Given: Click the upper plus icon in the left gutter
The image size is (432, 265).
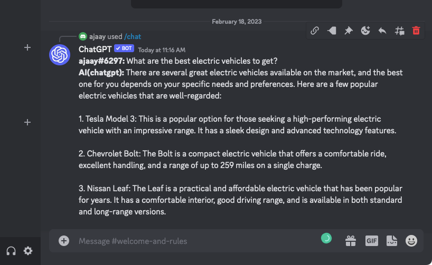Looking at the screenshot, I should pyautogui.click(x=27, y=48).
